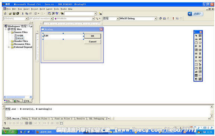The image size is (215, 136).
Task: Switch to the SQL Debugging output tab
Action: 97,119
